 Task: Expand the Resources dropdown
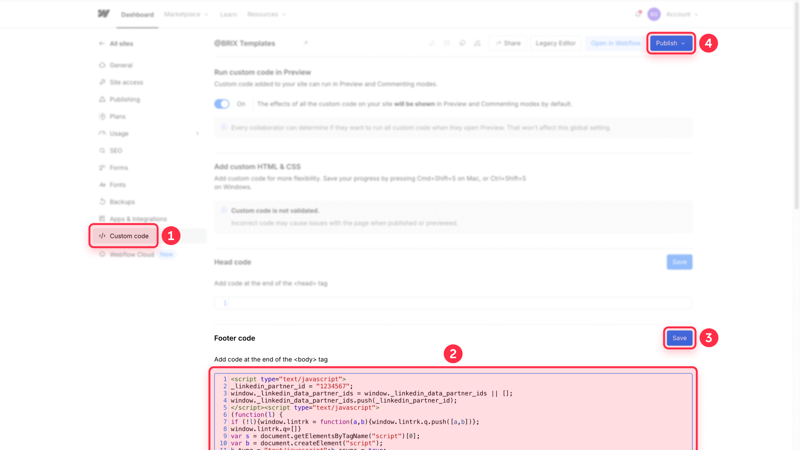[266, 14]
